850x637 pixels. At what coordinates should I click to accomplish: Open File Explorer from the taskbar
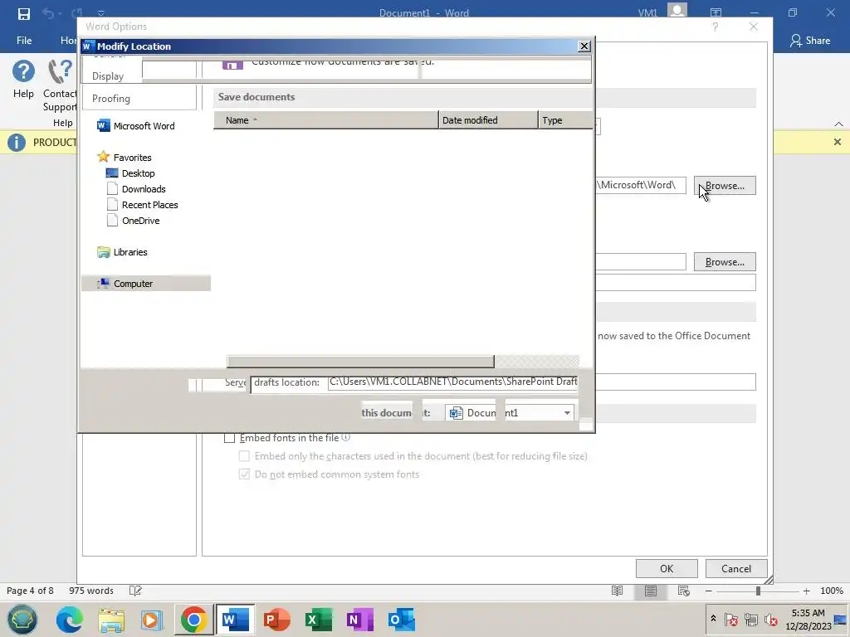111,620
